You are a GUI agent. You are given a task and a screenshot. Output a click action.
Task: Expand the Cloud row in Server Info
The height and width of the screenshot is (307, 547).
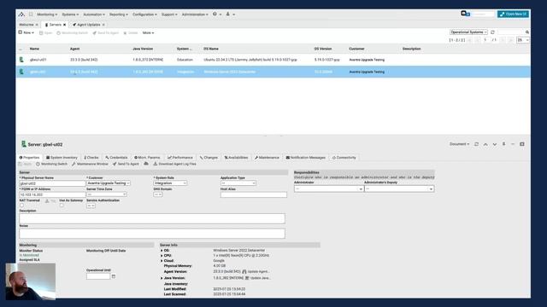click(162, 261)
